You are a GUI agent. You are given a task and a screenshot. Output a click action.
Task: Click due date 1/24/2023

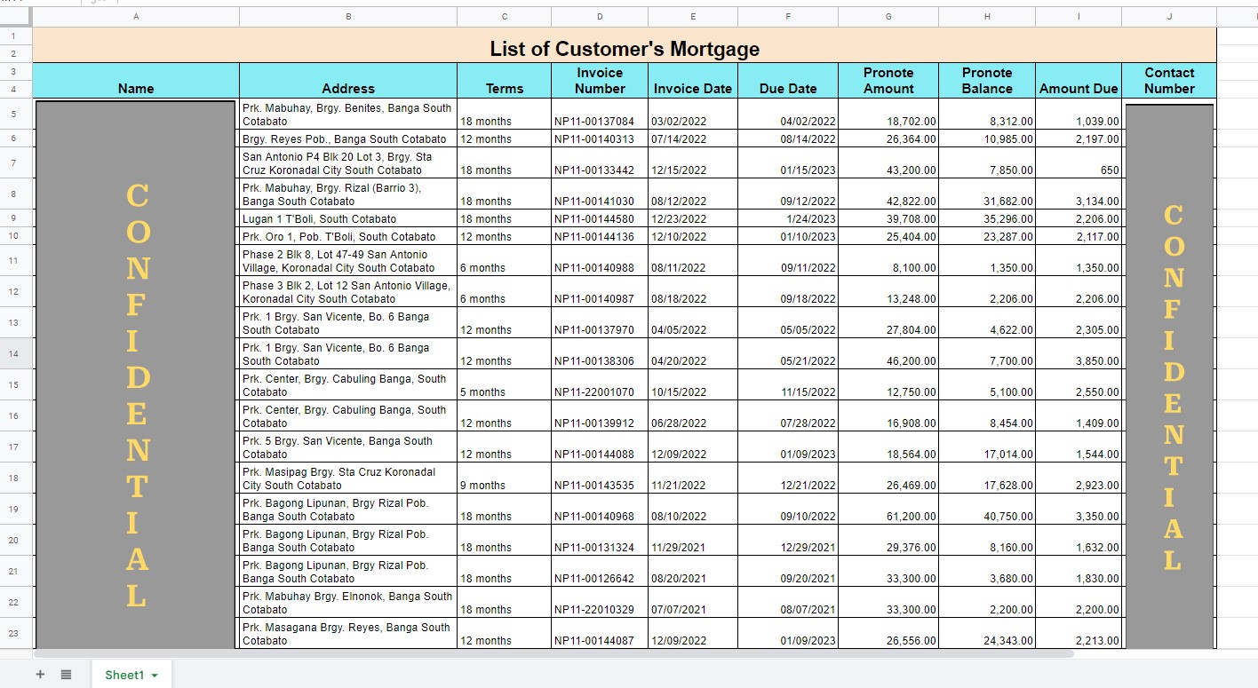[788, 218]
